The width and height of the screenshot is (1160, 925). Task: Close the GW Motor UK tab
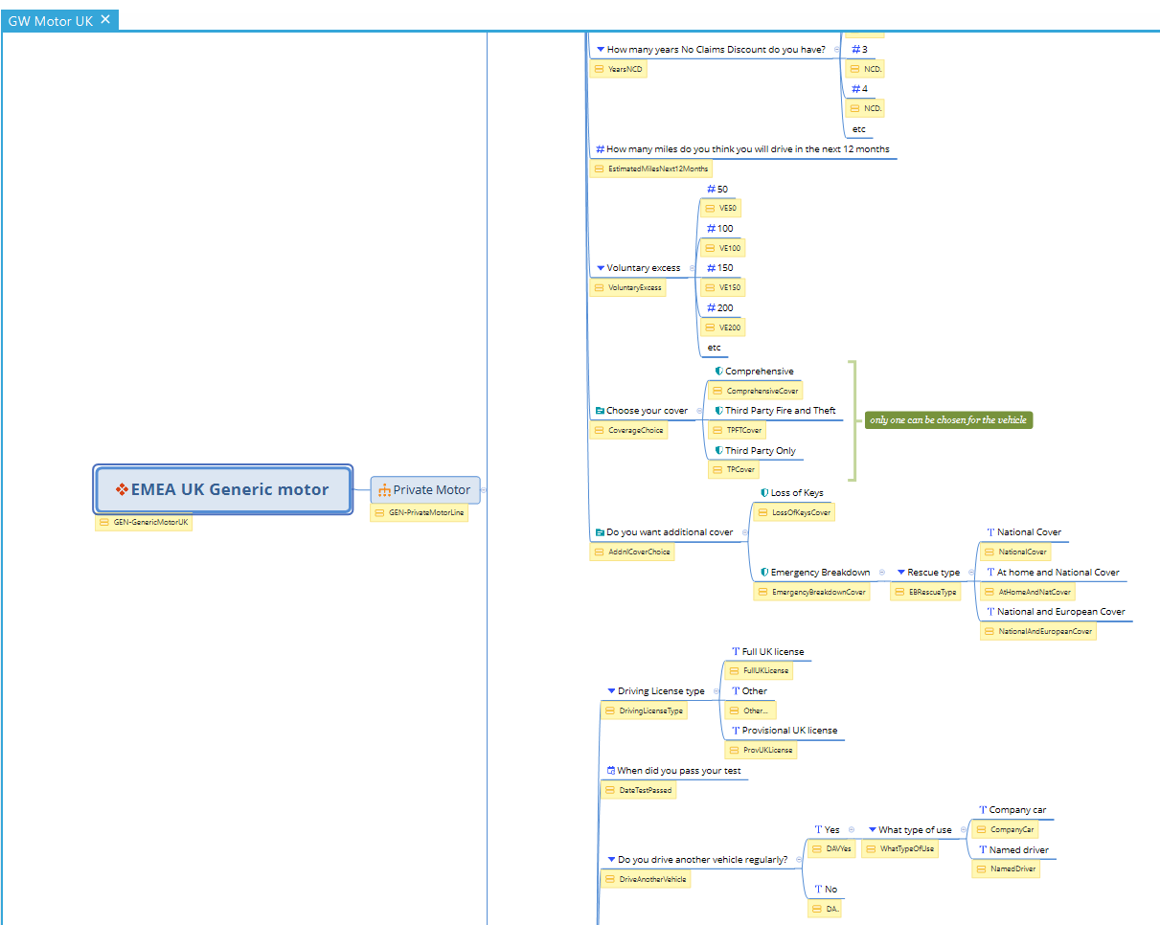(105, 19)
